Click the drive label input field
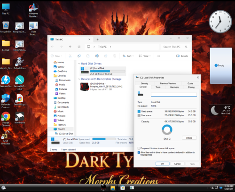 point(174,95)
